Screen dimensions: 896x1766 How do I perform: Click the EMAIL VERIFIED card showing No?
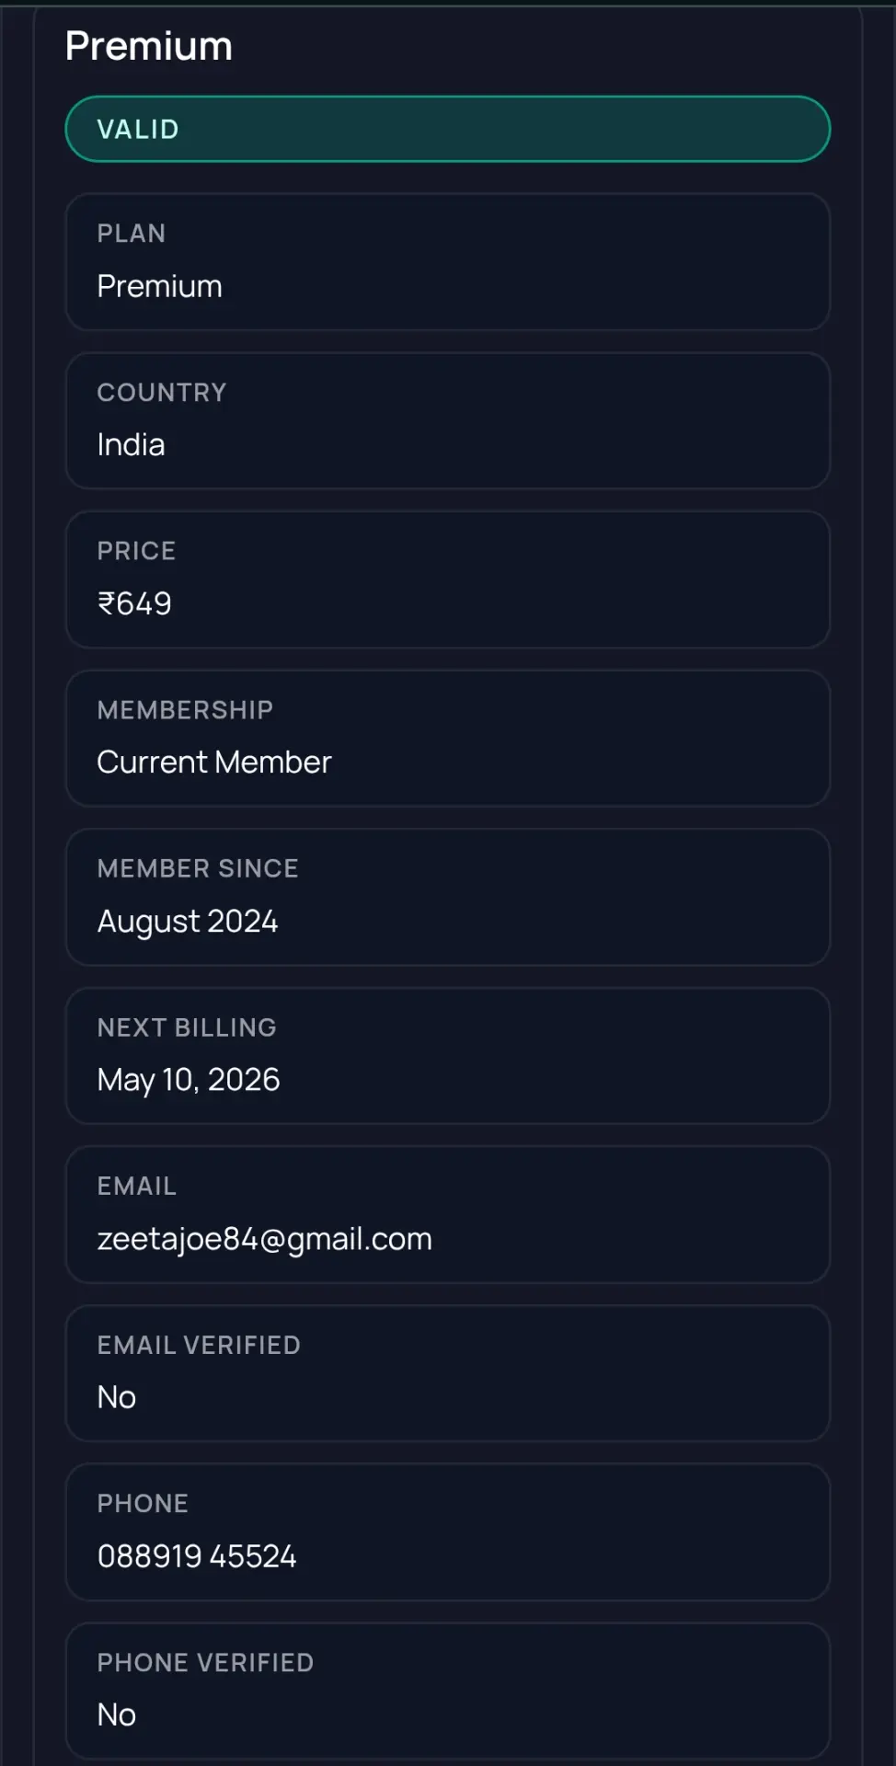click(447, 1373)
